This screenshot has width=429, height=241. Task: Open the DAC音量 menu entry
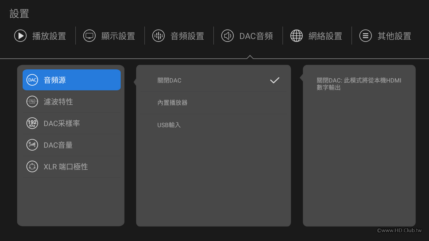[72, 145]
